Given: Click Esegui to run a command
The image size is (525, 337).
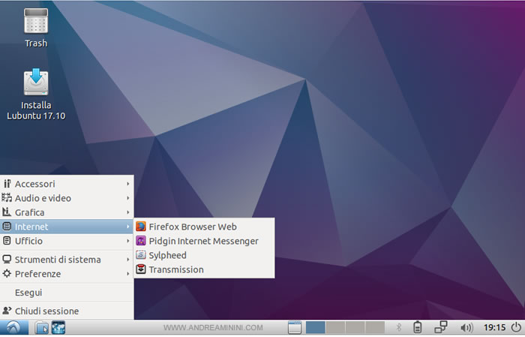Looking at the screenshot, I should 28,293.
